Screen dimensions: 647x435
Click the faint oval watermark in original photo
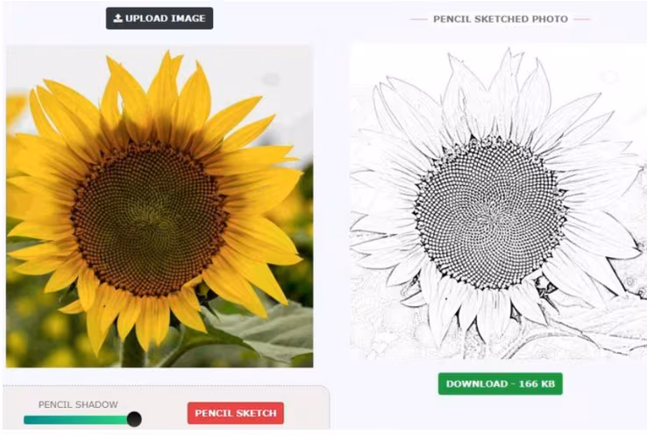[x=271, y=78]
